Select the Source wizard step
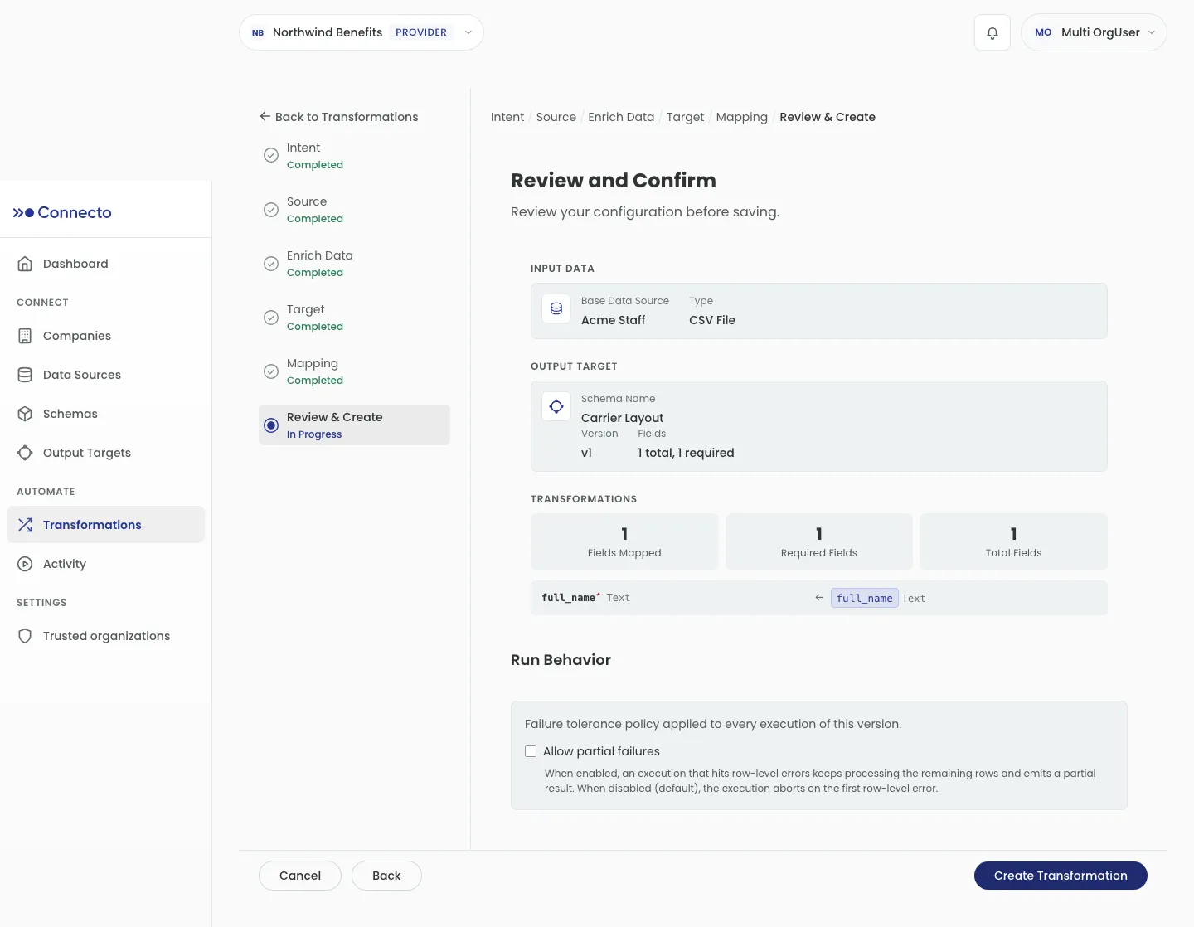 [354, 209]
